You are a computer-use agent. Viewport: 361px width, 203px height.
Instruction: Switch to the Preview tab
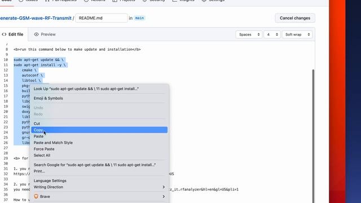click(45, 34)
